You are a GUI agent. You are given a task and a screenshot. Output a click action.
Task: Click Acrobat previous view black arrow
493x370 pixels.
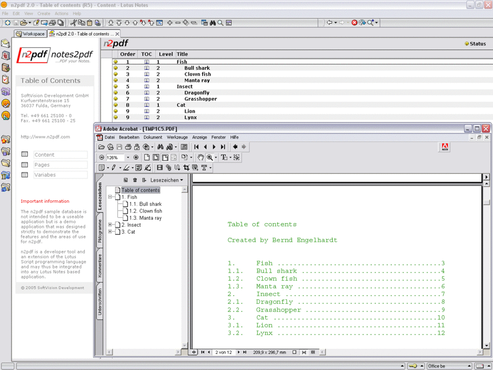click(235, 147)
